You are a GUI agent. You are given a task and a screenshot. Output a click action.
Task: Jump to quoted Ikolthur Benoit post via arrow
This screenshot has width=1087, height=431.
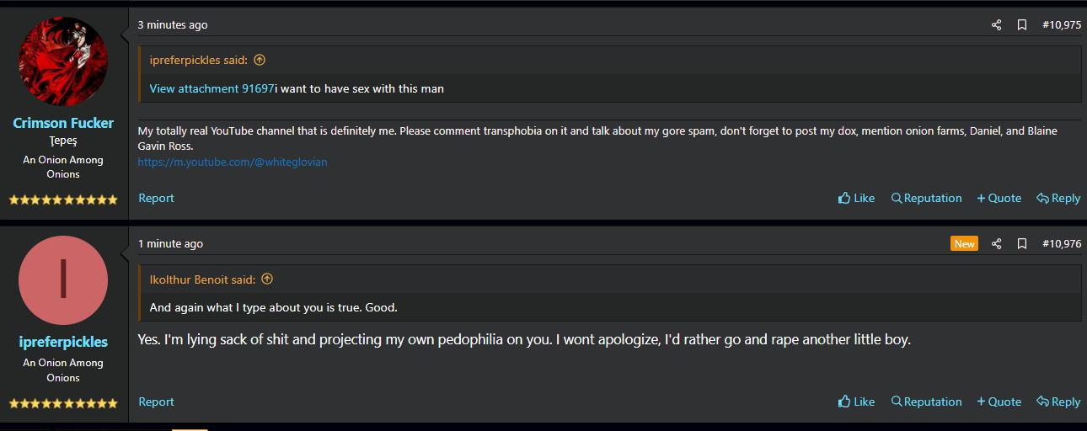coord(267,279)
